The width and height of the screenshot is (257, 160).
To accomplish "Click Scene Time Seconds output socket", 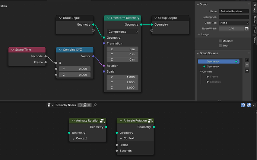I will tap(45, 56).
